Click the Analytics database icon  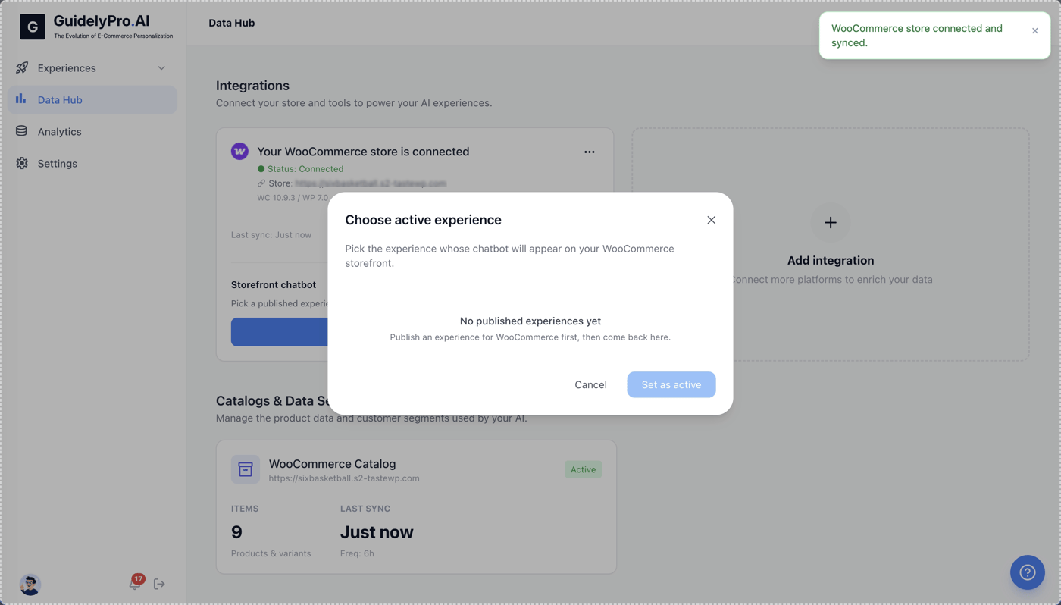pyautogui.click(x=21, y=131)
